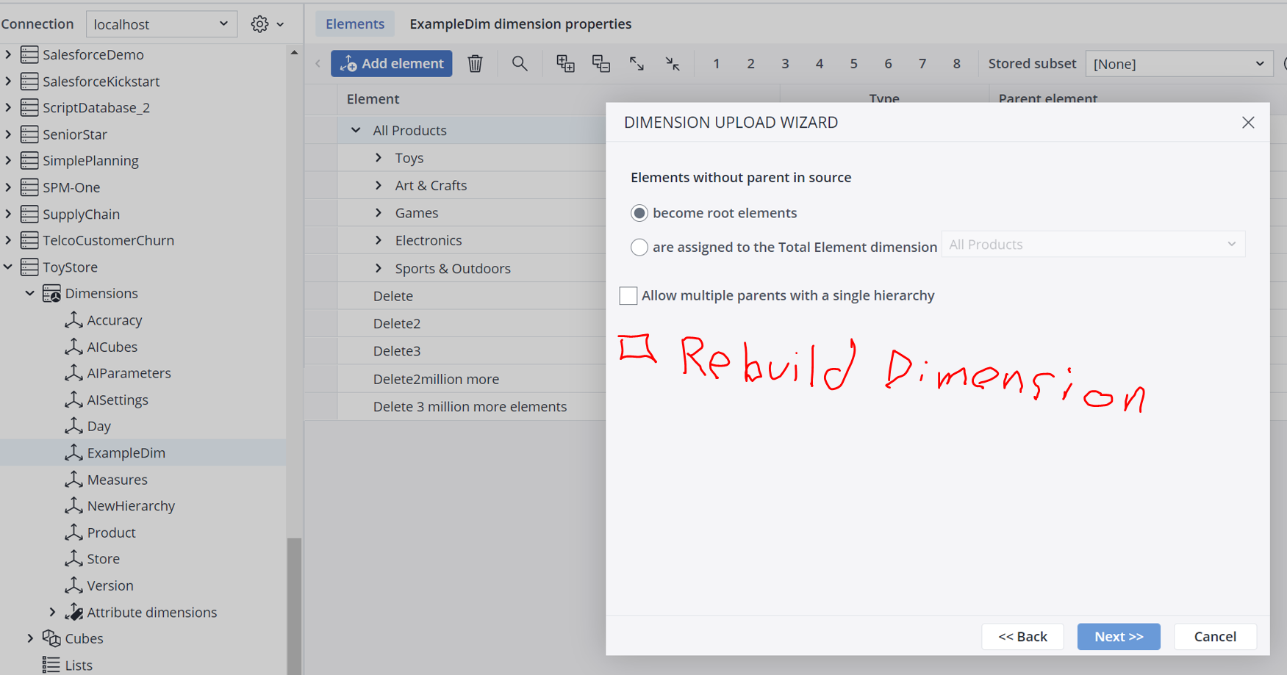Click the Add element button
The image size is (1287, 675).
click(391, 64)
